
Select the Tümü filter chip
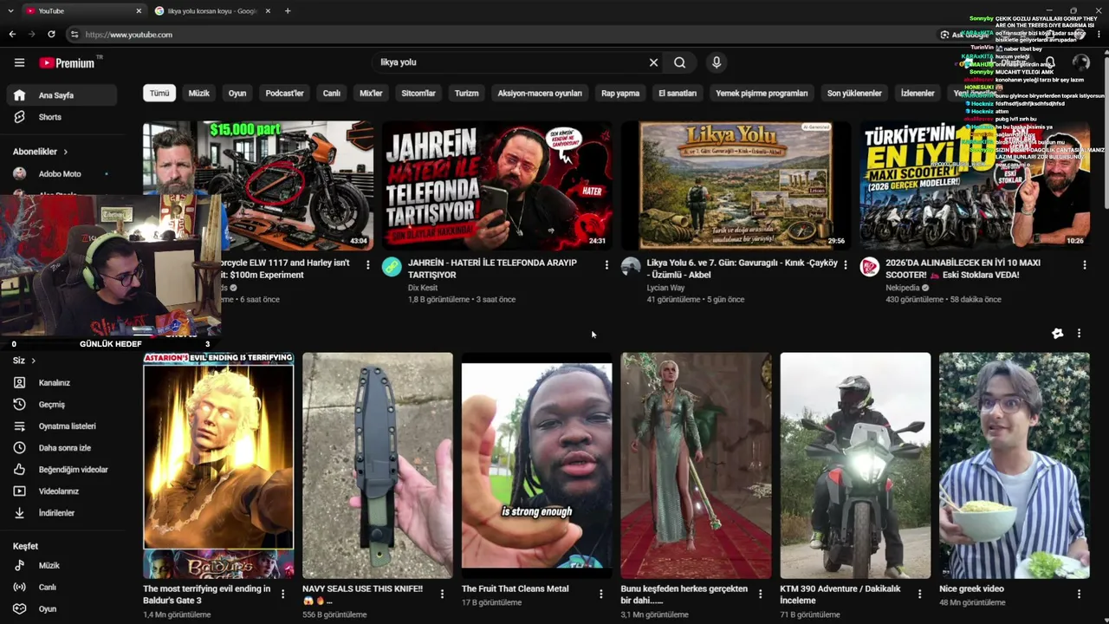(x=159, y=93)
